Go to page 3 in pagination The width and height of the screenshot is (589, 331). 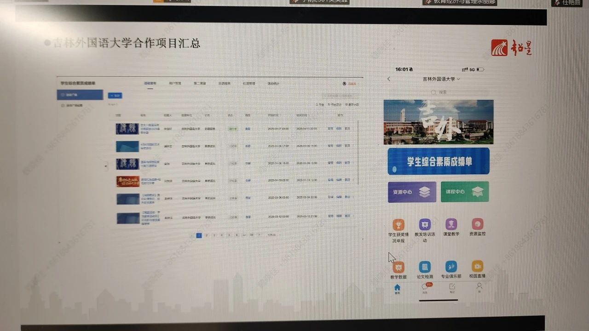(214, 235)
